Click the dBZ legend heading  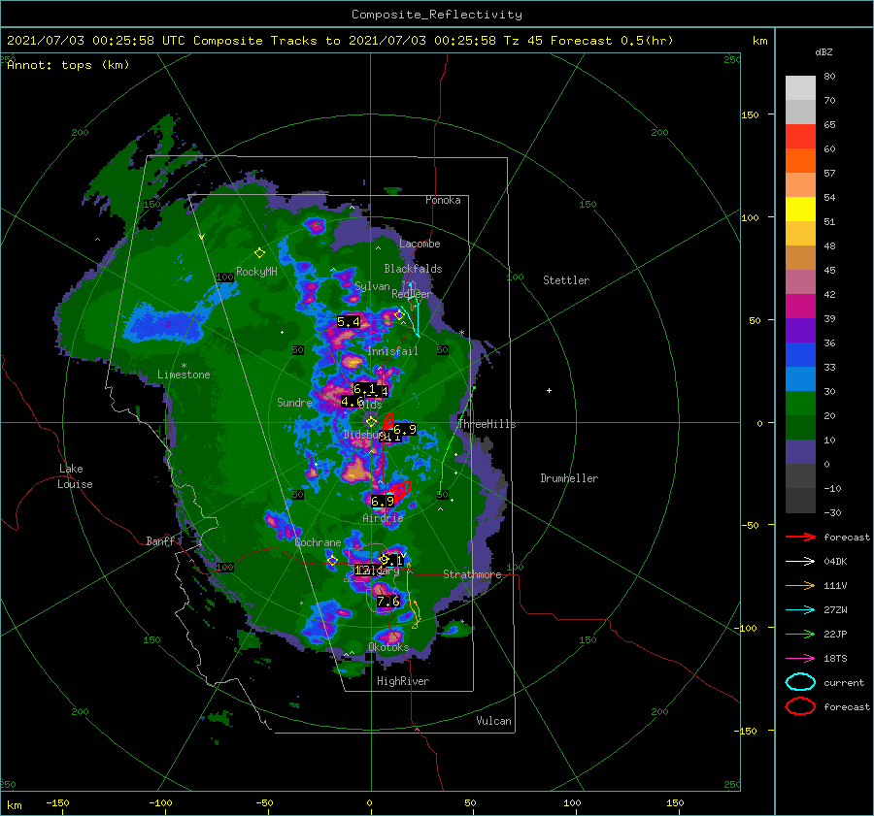click(x=824, y=51)
